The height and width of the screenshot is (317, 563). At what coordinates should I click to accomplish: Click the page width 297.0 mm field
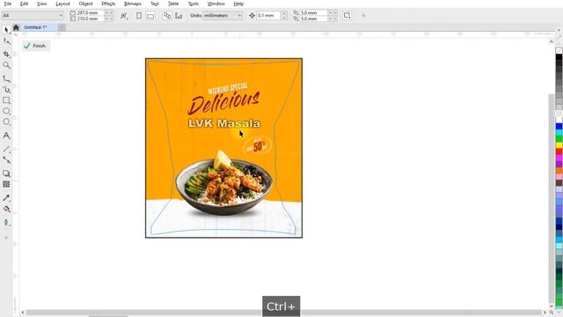coord(90,12)
